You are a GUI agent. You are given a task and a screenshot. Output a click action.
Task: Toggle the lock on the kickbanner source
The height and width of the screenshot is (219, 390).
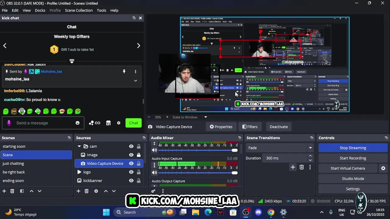pyautogui.click(x=139, y=180)
